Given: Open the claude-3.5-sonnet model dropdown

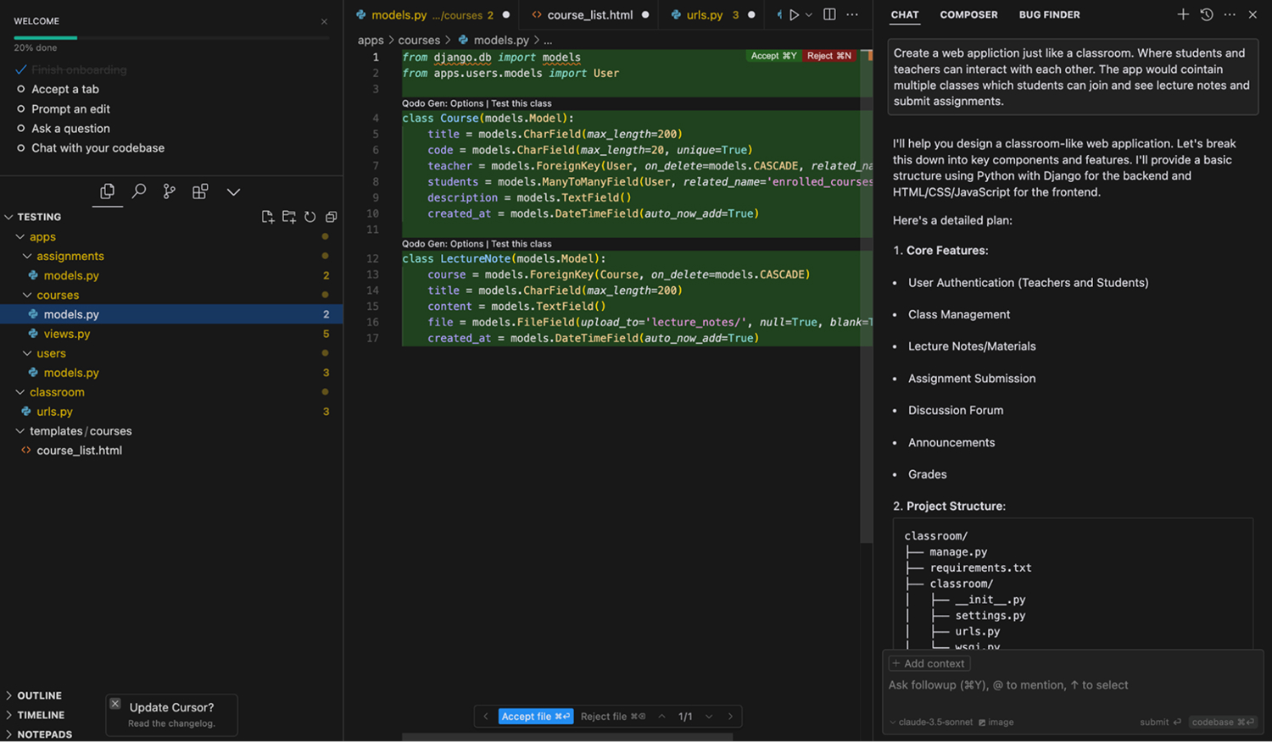Looking at the screenshot, I should point(931,723).
